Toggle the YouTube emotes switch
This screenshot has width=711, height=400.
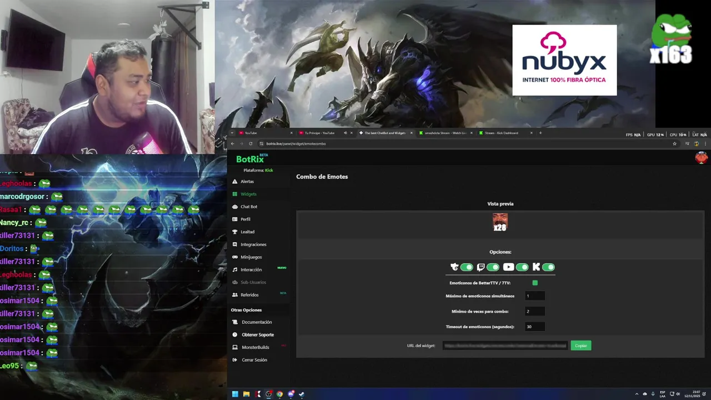522,267
